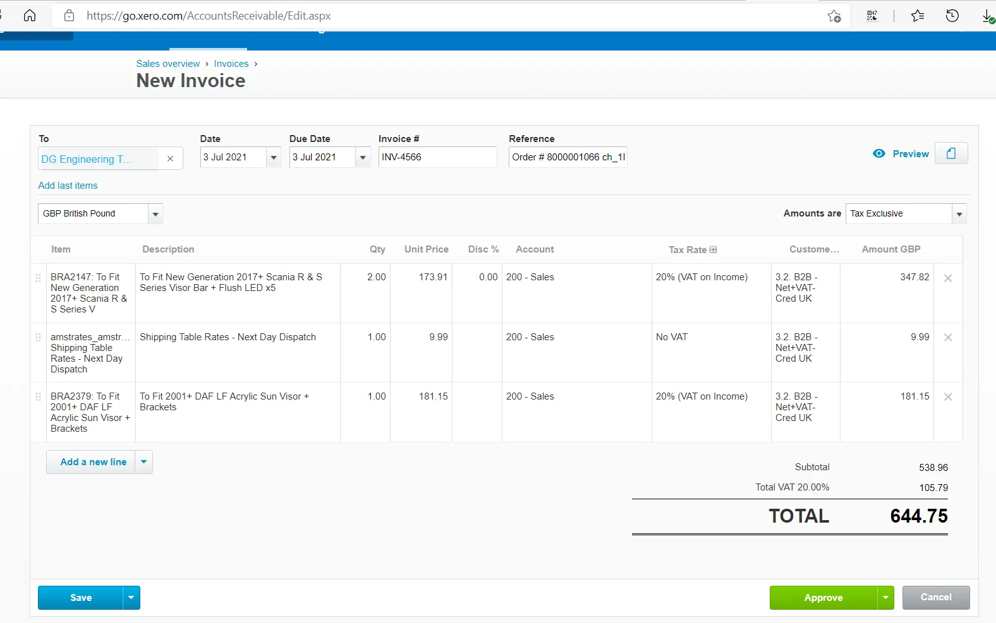Click the Date field 3 Jul 2021

pos(234,157)
